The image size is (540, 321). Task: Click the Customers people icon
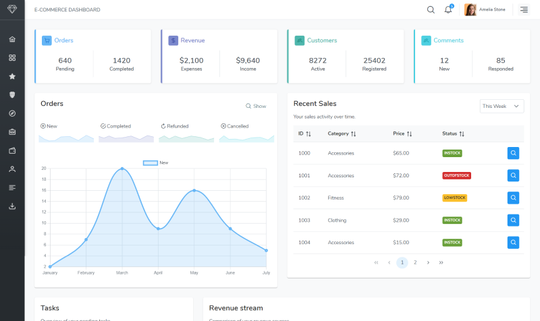300,40
